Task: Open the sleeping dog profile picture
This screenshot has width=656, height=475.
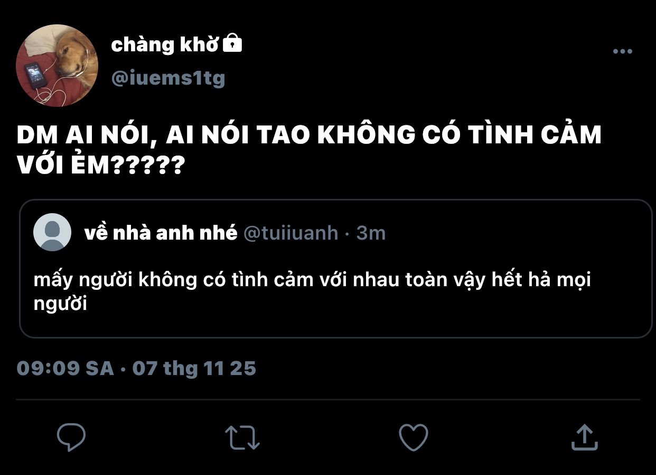Action: pyautogui.click(x=57, y=66)
